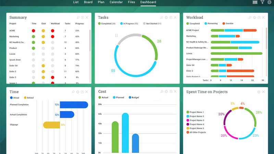This screenshot has height=154, width=274.
Task: Open the Calendar tab
Action: 116,2
